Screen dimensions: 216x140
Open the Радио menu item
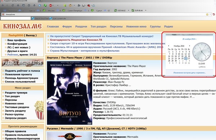[x=168, y=26]
